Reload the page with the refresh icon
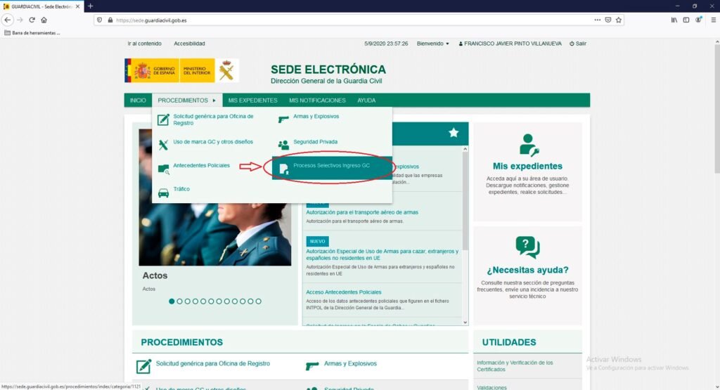The width and height of the screenshot is (720, 390). [32, 20]
